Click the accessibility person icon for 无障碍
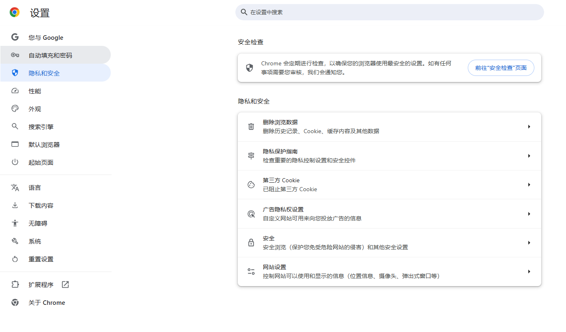Image resolution: width=566 pixels, height=332 pixels. 15,223
